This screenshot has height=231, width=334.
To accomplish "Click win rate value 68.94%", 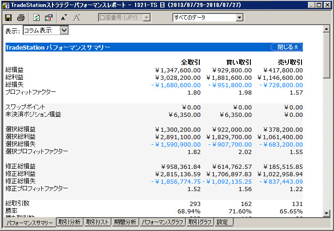I will click(x=189, y=211).
